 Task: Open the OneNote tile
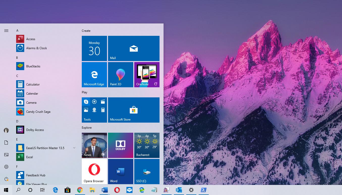[147, 75]
